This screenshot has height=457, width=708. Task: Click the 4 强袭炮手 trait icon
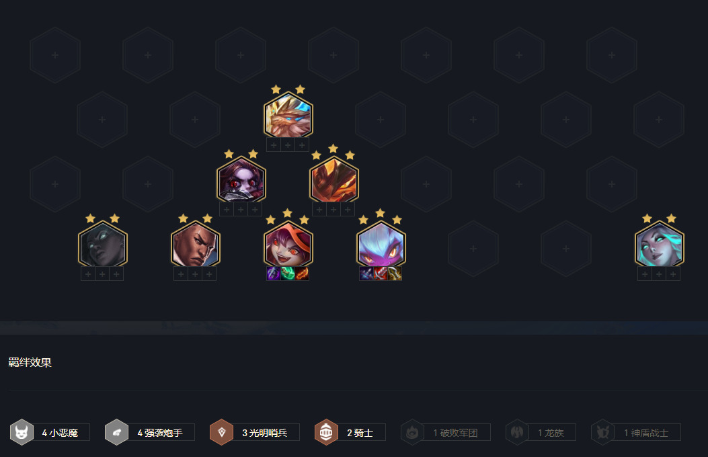pyautogui.click(x=116, y=432)
